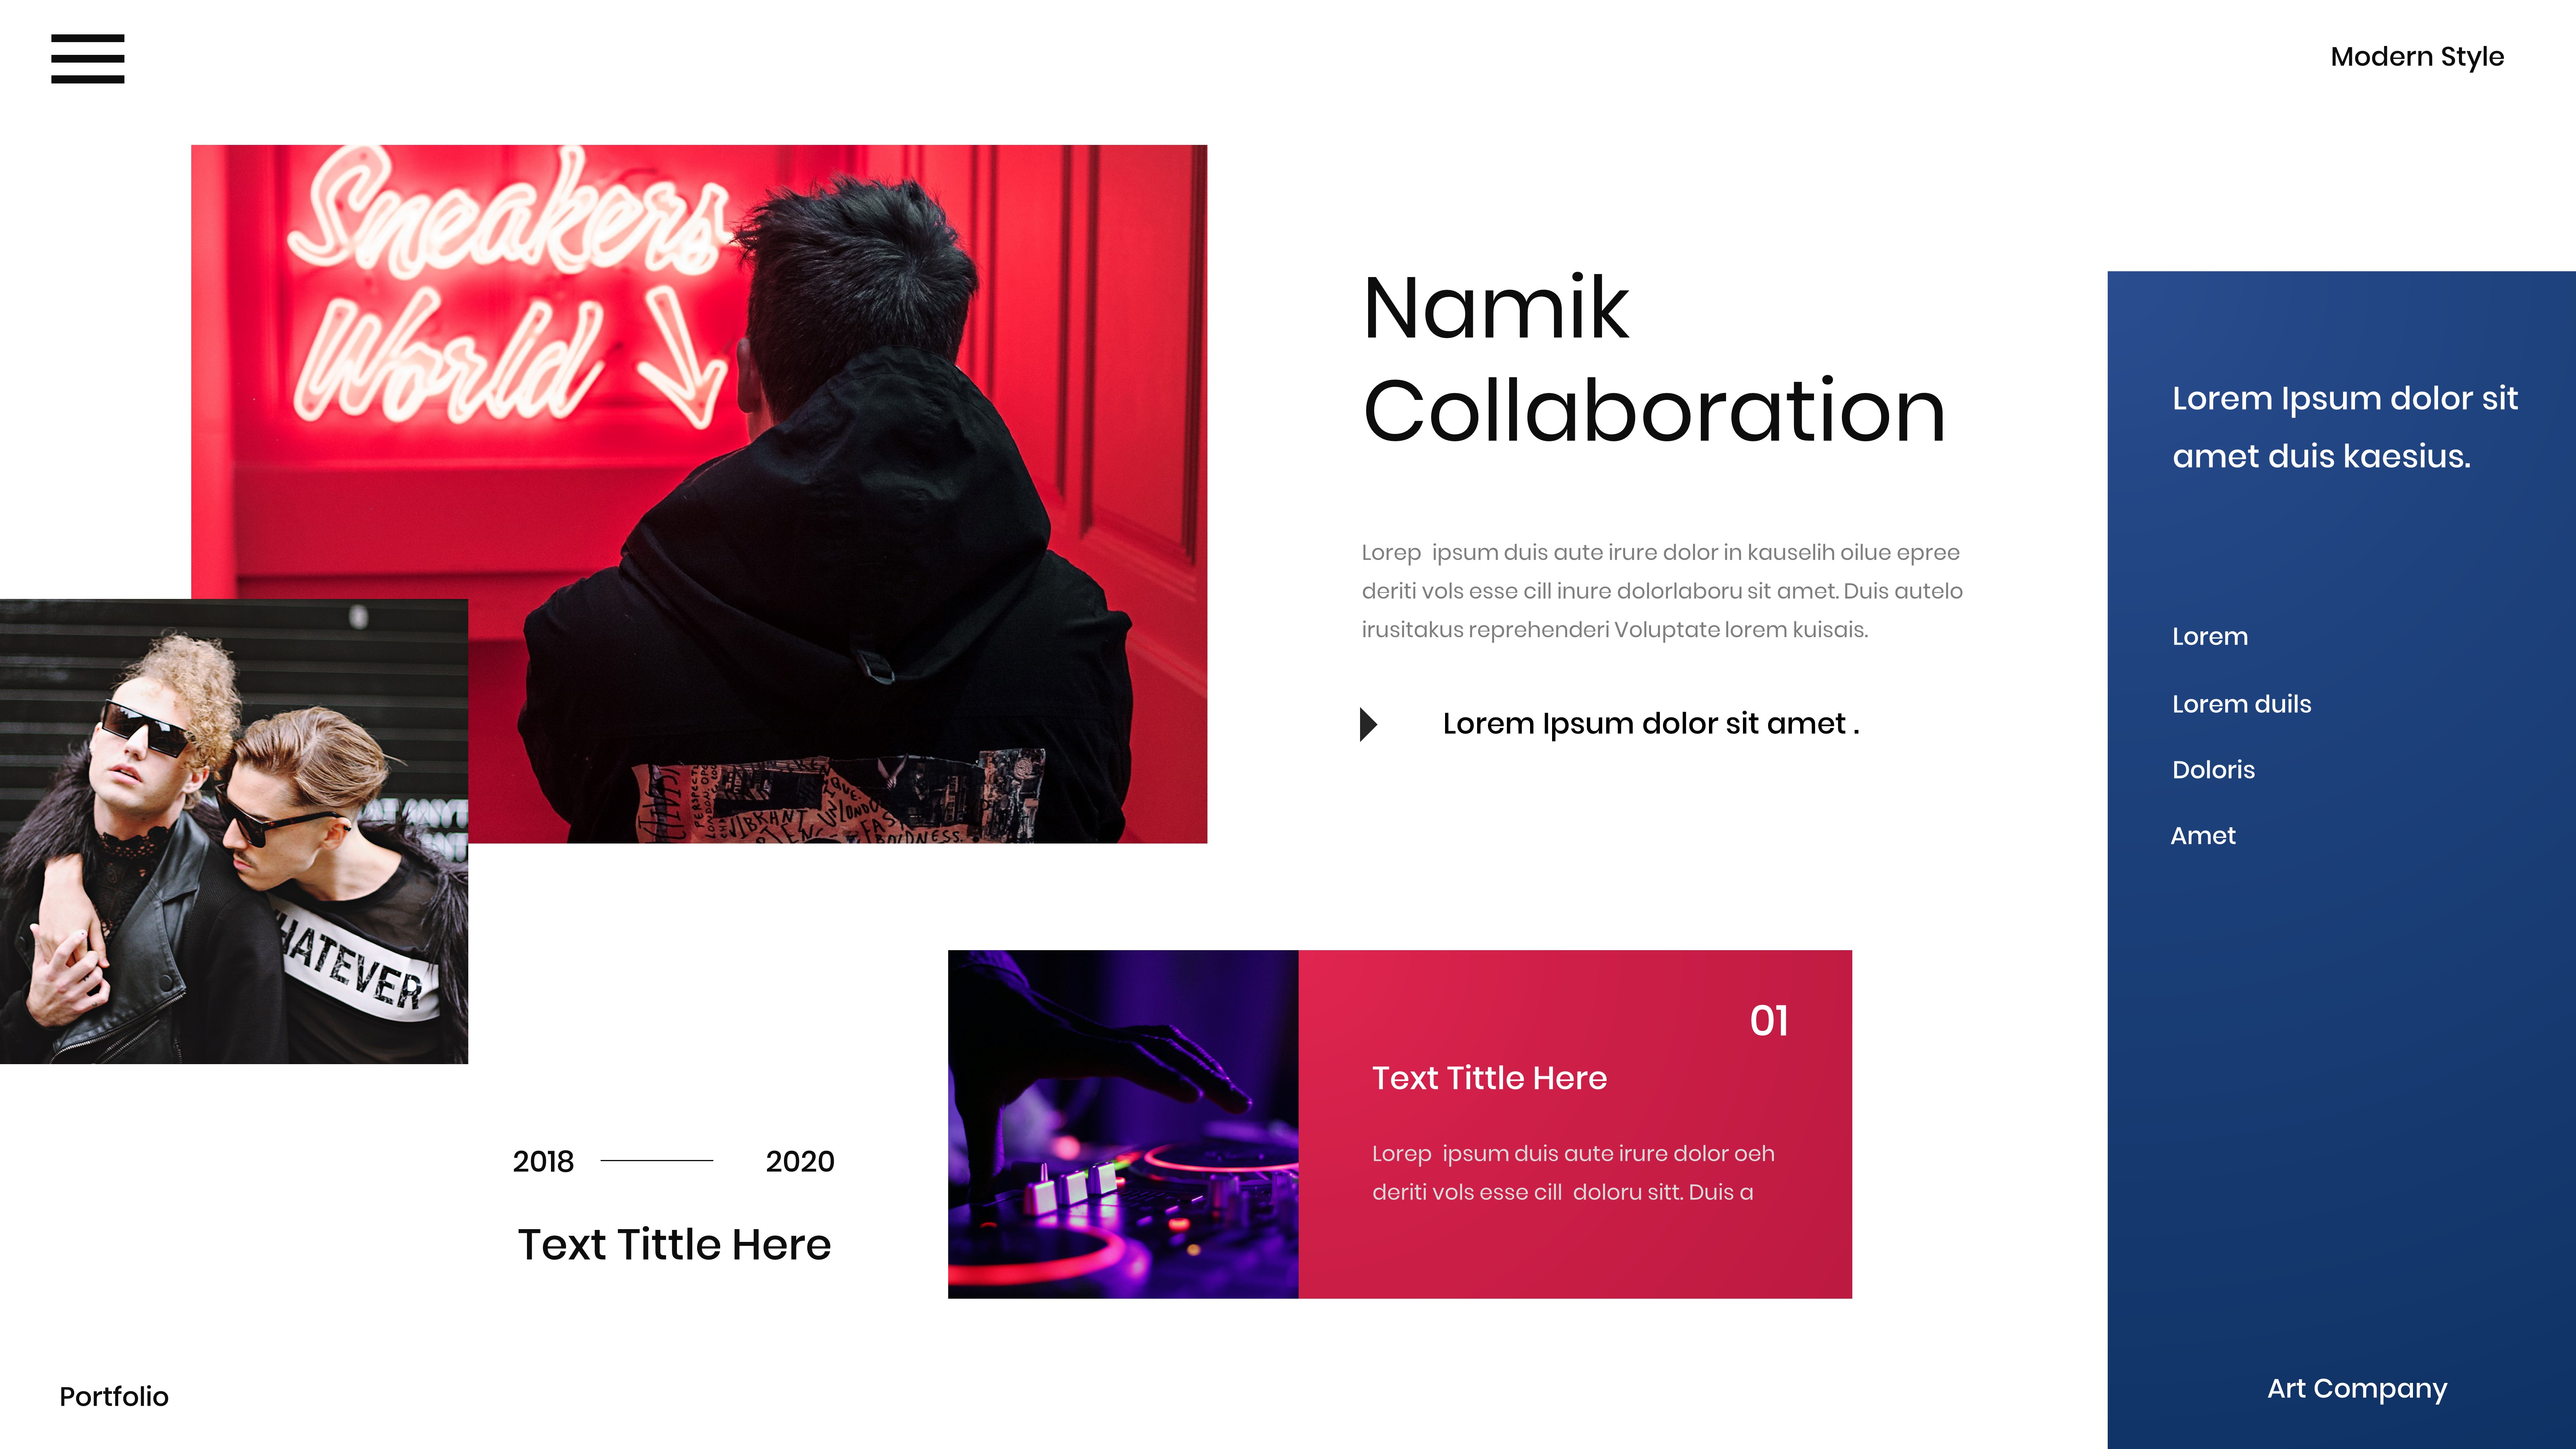The height and width of the screenshot is (1449, 2576).
Task: Click the Art Company footer label
Action: pyautogui.click(x=2357, y=1389)
